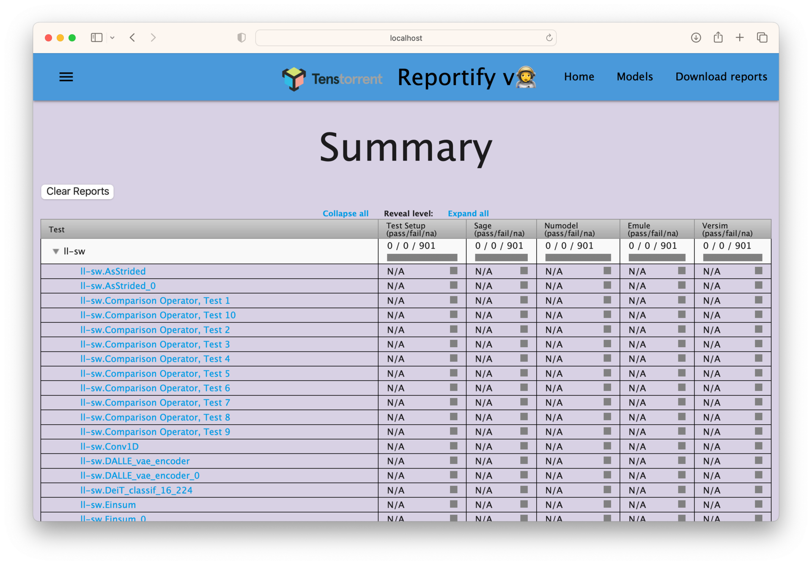This screenshot has height=565, width=812.
Task: Open the Models menu item
Action: tap(634, 77)
